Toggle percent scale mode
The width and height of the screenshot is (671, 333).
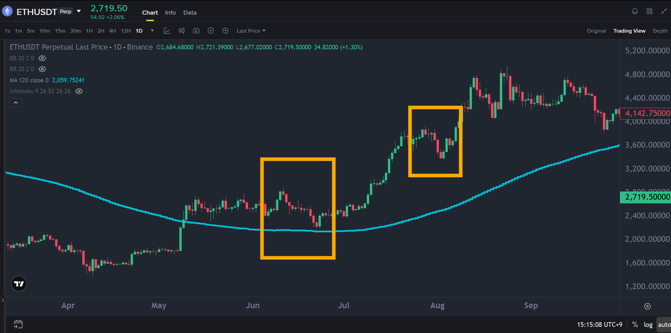tap(635, 324)
